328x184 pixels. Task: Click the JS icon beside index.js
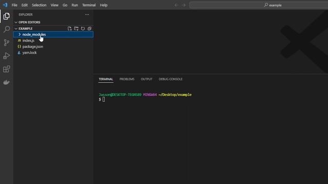(19, 40)
